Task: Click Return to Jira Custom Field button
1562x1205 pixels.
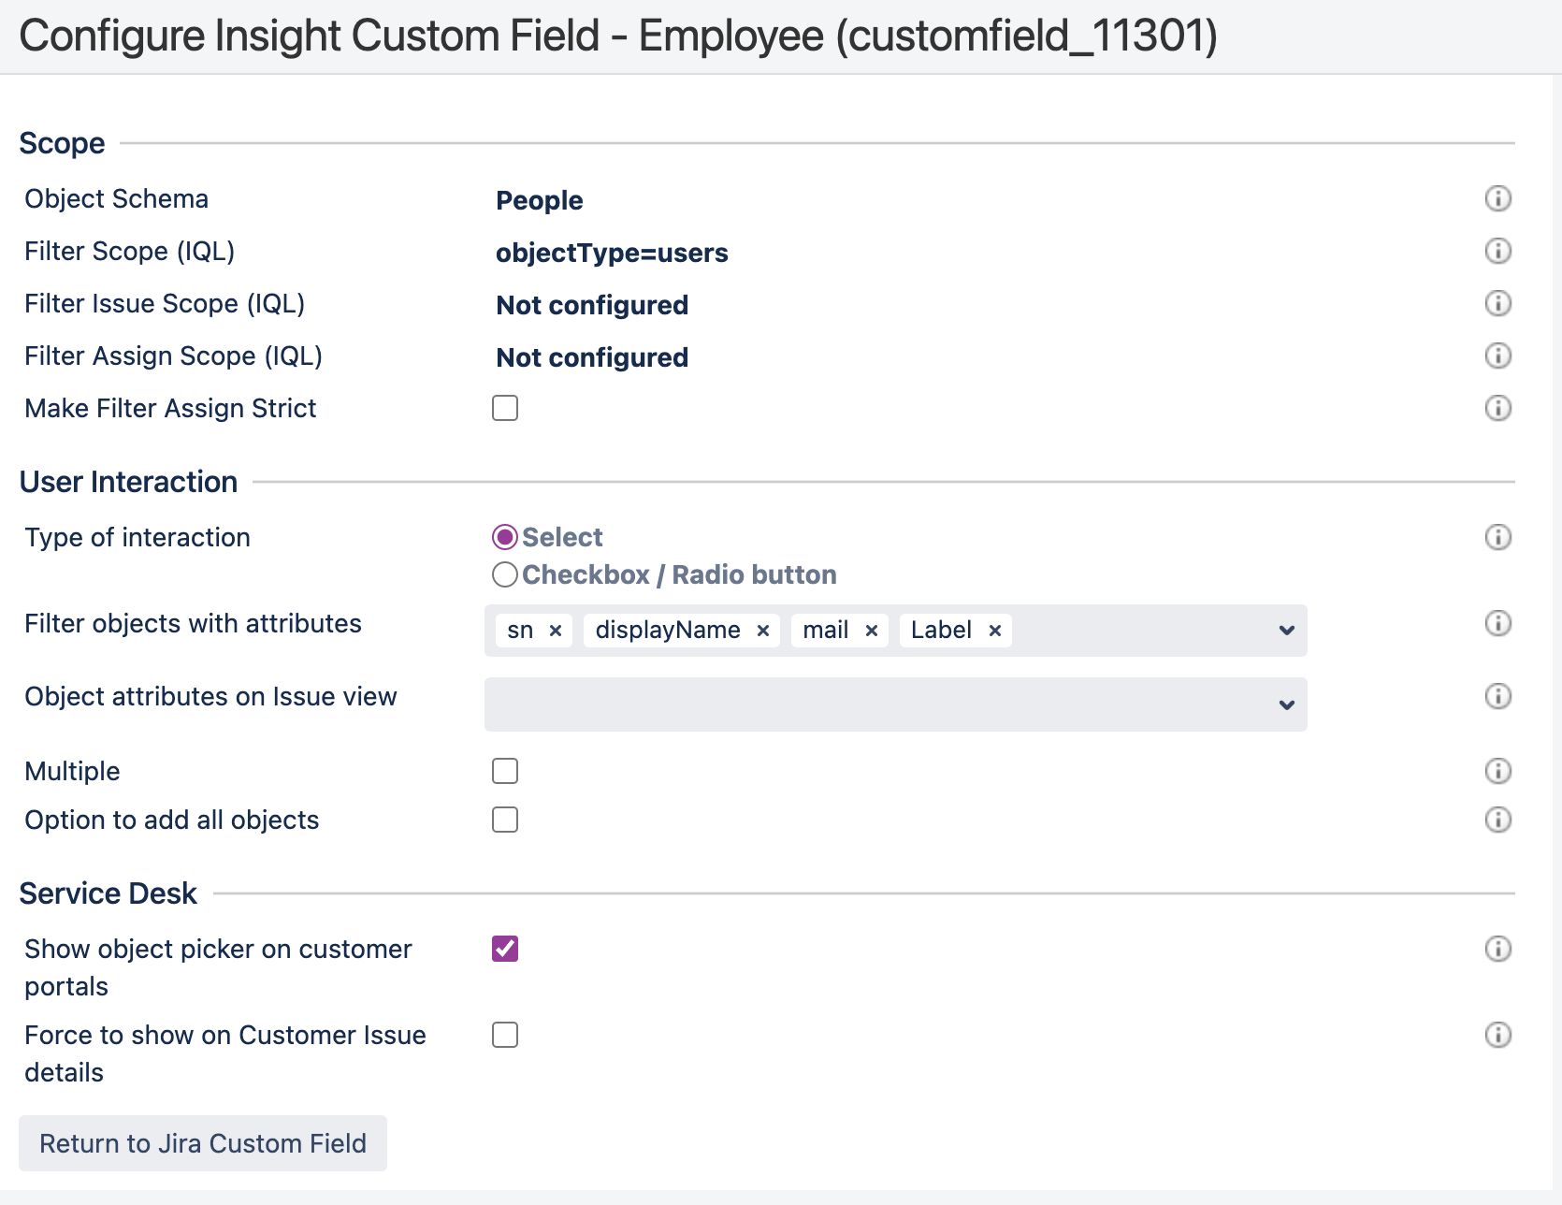Action: pos(203,1143)
